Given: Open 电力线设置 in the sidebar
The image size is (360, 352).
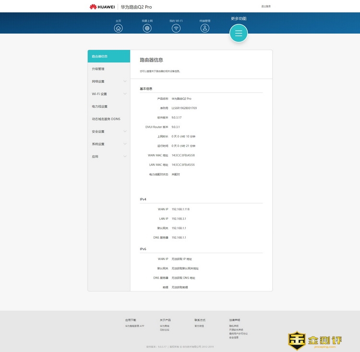Looking at the screenshot, I should point(100,106).
